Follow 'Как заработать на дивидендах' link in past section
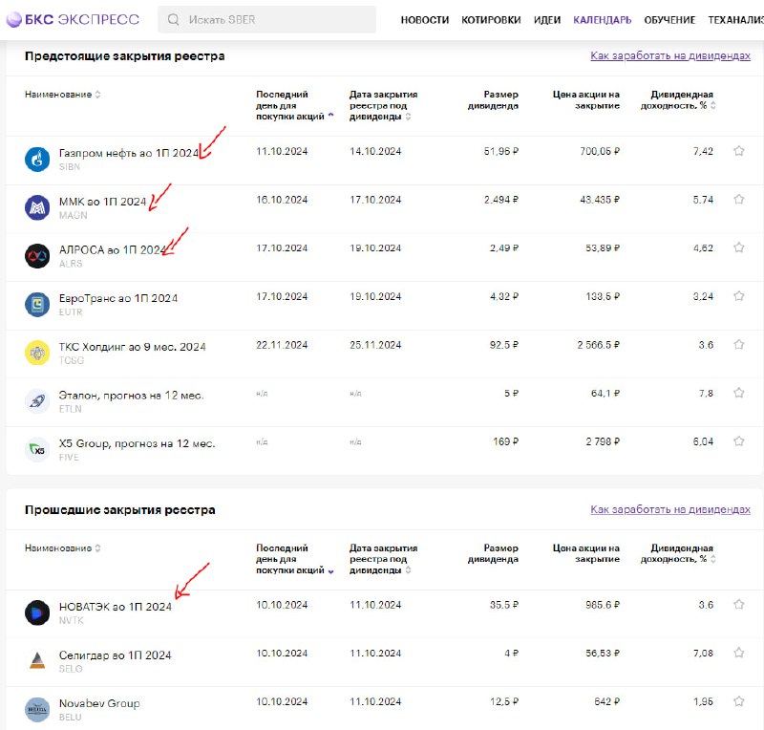Image resolution: width=764 pixels, height=730 pixels. pos(670,509)
